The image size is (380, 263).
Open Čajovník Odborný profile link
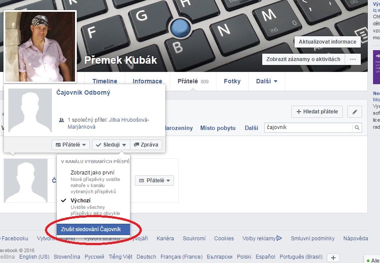tap(83, 92)
